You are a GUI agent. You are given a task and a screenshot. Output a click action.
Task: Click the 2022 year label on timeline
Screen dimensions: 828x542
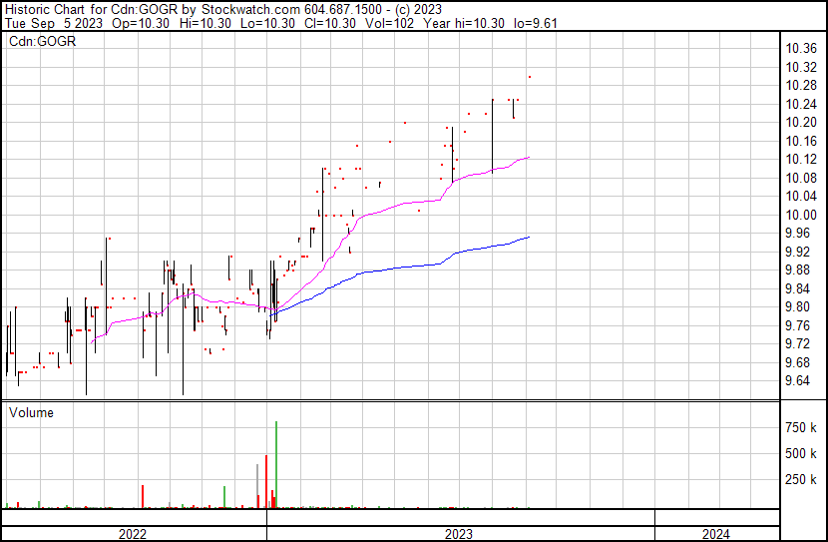point(132,534)
